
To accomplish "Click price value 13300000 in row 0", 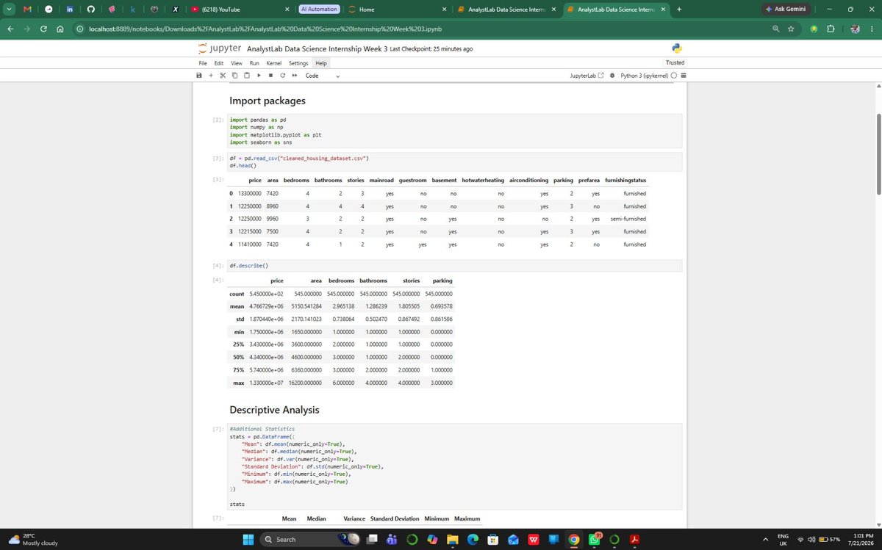I will click(x=251, y=194).
